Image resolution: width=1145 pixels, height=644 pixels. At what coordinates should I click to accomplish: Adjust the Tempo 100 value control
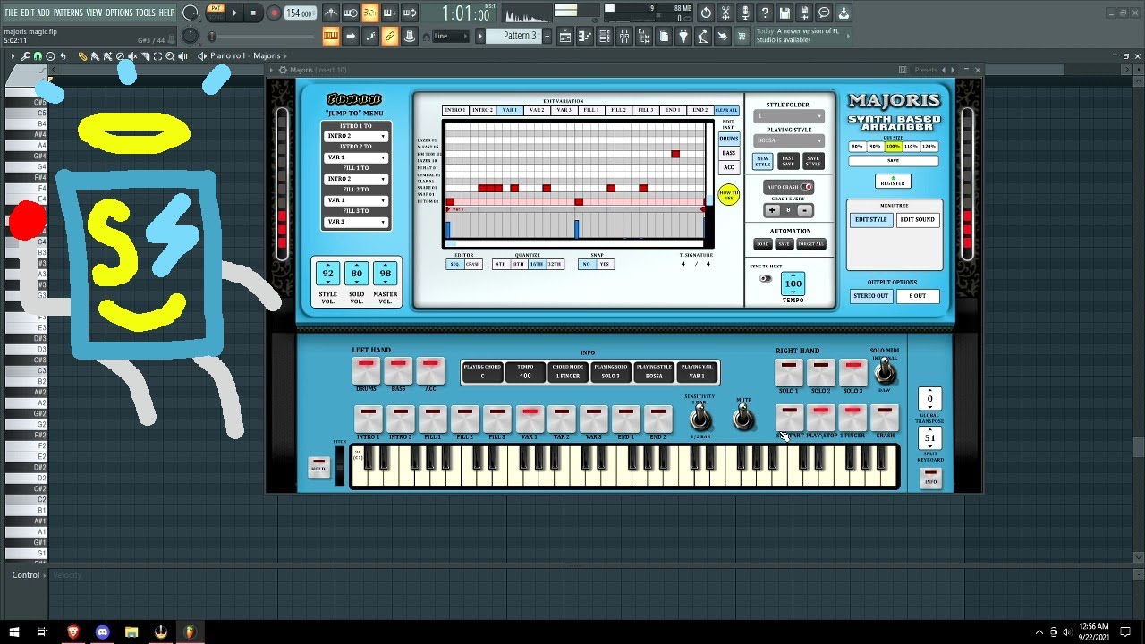(793, 284)
